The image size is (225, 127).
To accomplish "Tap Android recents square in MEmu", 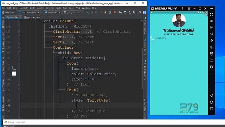I will (212, 109).
